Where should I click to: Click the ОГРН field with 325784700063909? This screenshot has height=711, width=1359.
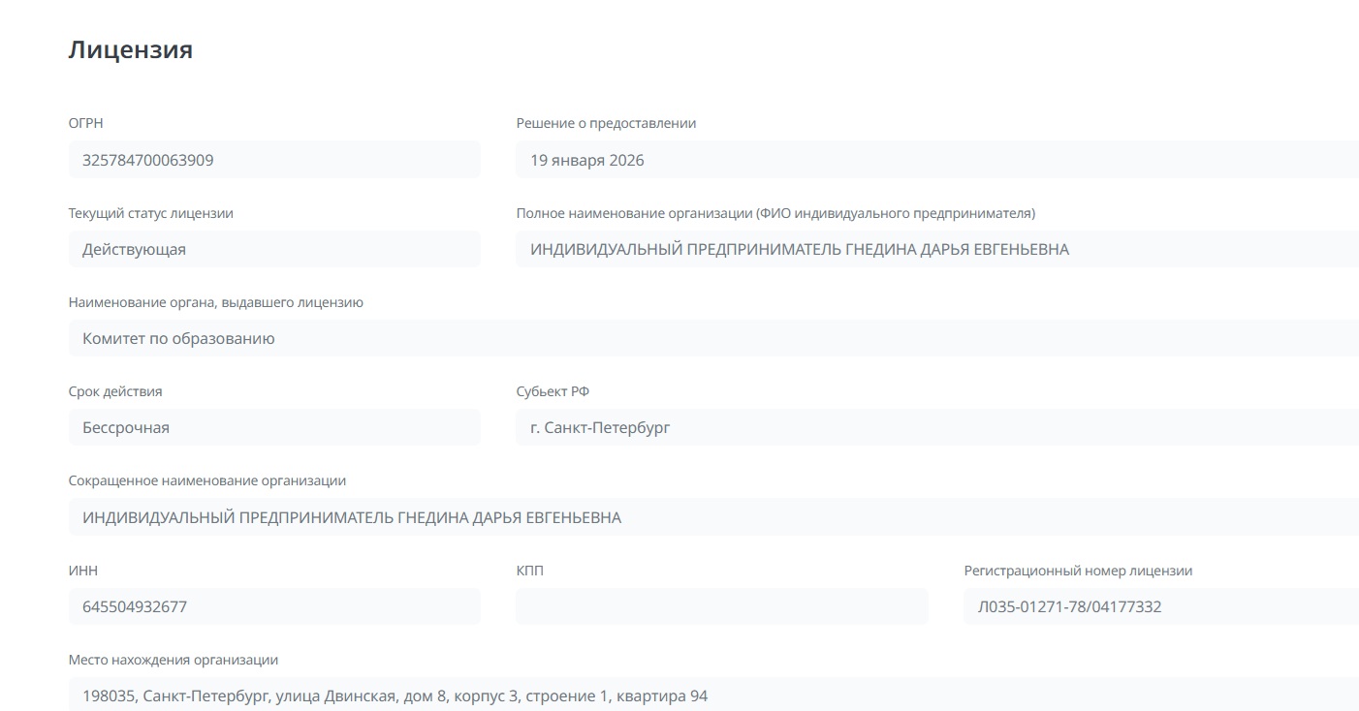pos(274,160)
